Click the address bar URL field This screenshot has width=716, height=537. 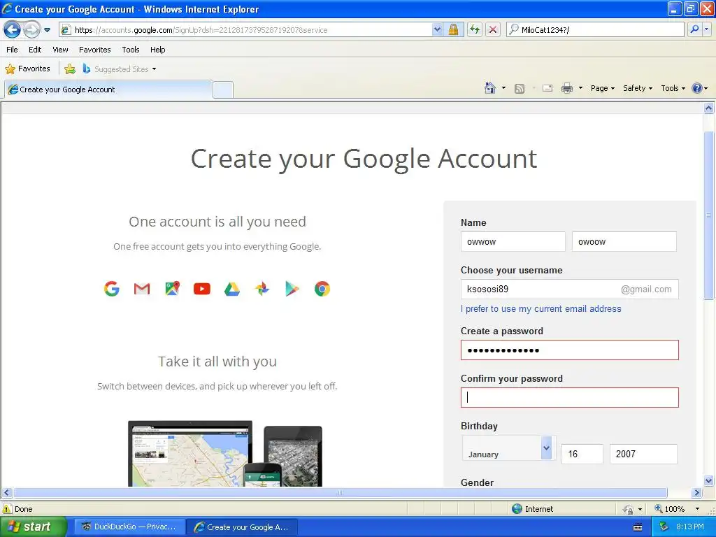point(247,30)
